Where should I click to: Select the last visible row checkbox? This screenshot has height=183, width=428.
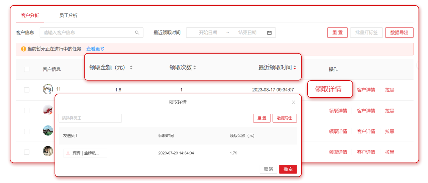(27, 152)
